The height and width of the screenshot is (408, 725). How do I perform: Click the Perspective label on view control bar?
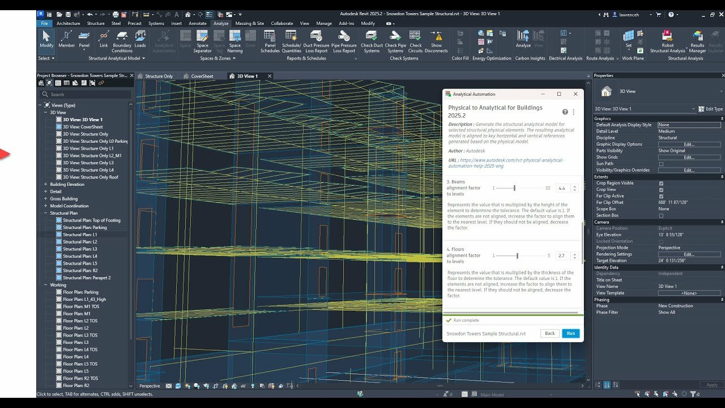150,386
